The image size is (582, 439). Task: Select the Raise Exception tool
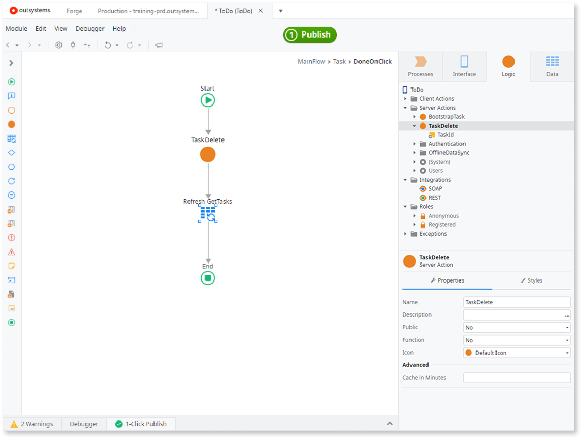point(11,237)
